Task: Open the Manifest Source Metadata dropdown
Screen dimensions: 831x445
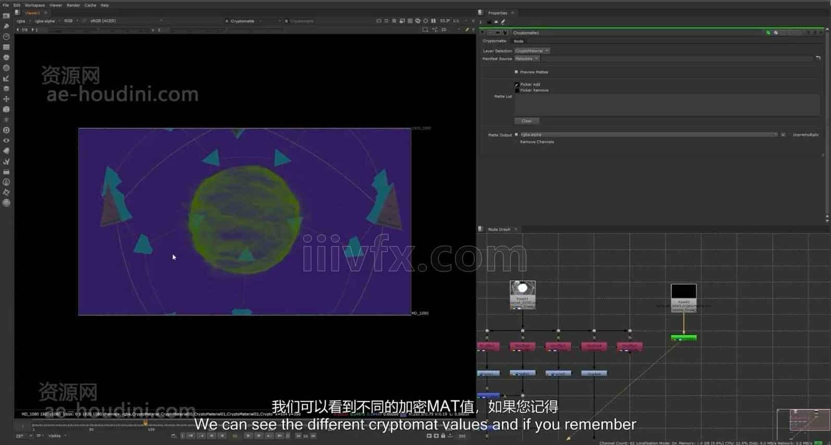Action: [527, 59]
